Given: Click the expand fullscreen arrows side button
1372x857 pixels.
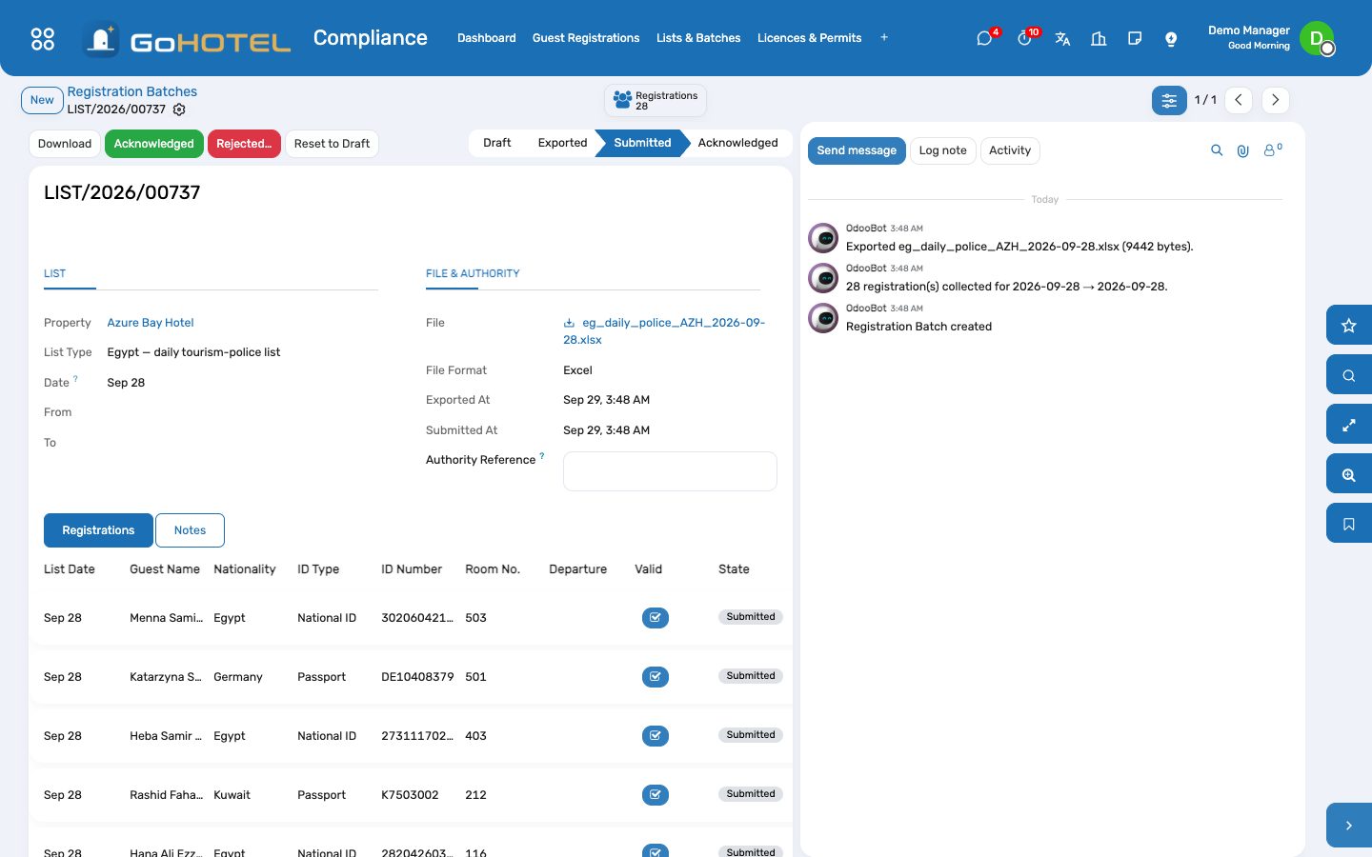Looking at the screenshot, I should tap(1349, 425).
